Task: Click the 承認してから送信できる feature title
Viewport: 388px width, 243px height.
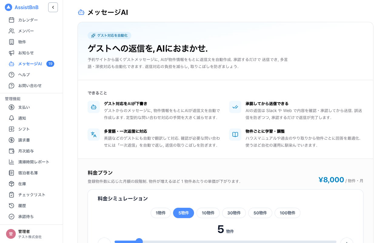Action: coord(267,104)
